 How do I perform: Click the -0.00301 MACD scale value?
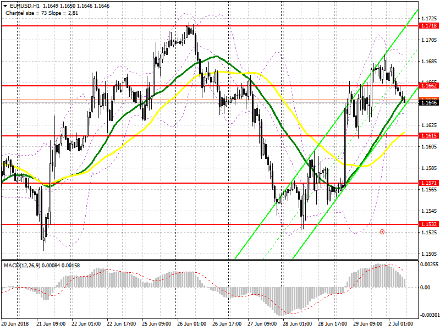pyautogui.click(x=430, y=315)
